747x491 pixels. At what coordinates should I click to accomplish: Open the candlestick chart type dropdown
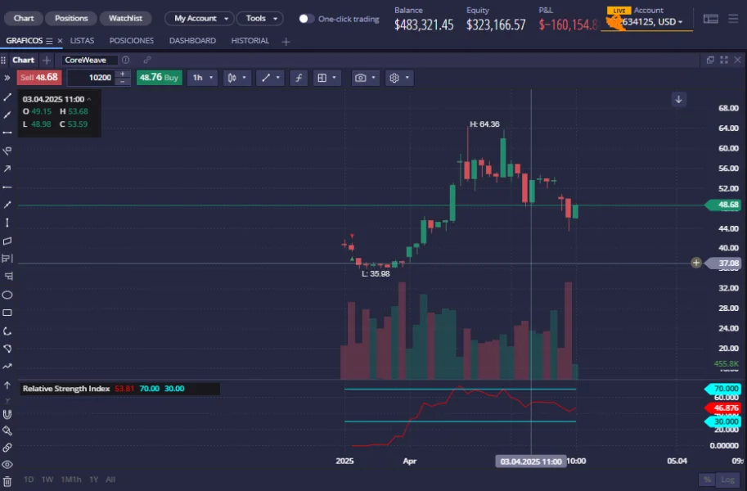point(236,78)
